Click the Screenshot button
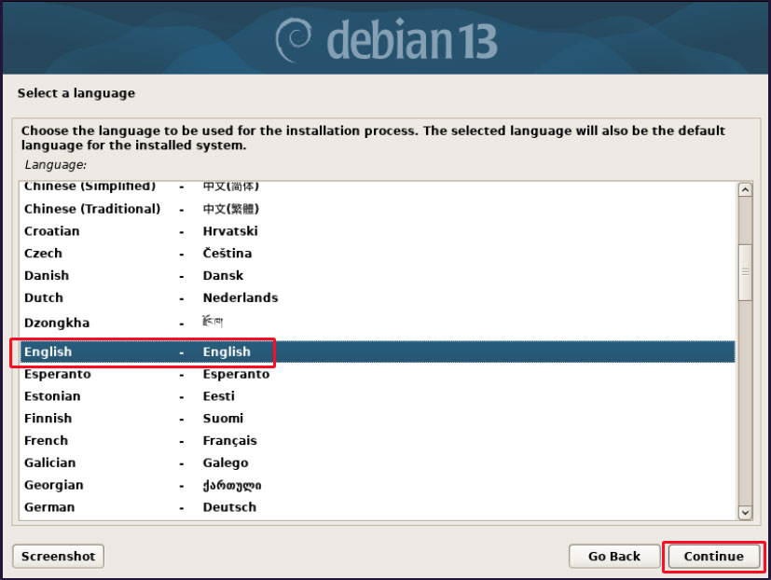The image size is (771, 580). [x=58, y=557]
